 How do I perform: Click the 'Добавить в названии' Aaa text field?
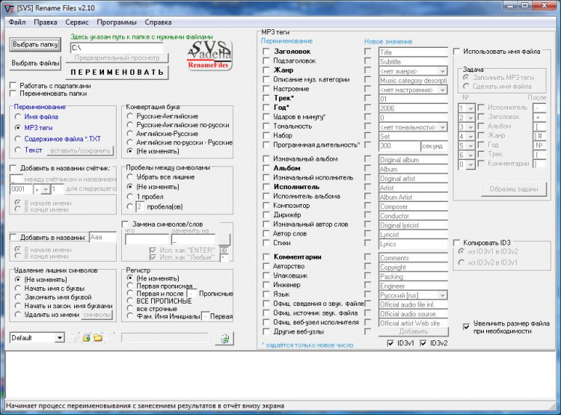click(x=102, y=237)
